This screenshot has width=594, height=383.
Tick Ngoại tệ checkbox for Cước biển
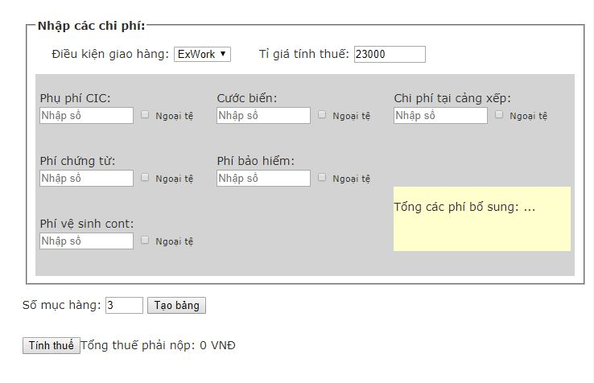click(323, 115)
